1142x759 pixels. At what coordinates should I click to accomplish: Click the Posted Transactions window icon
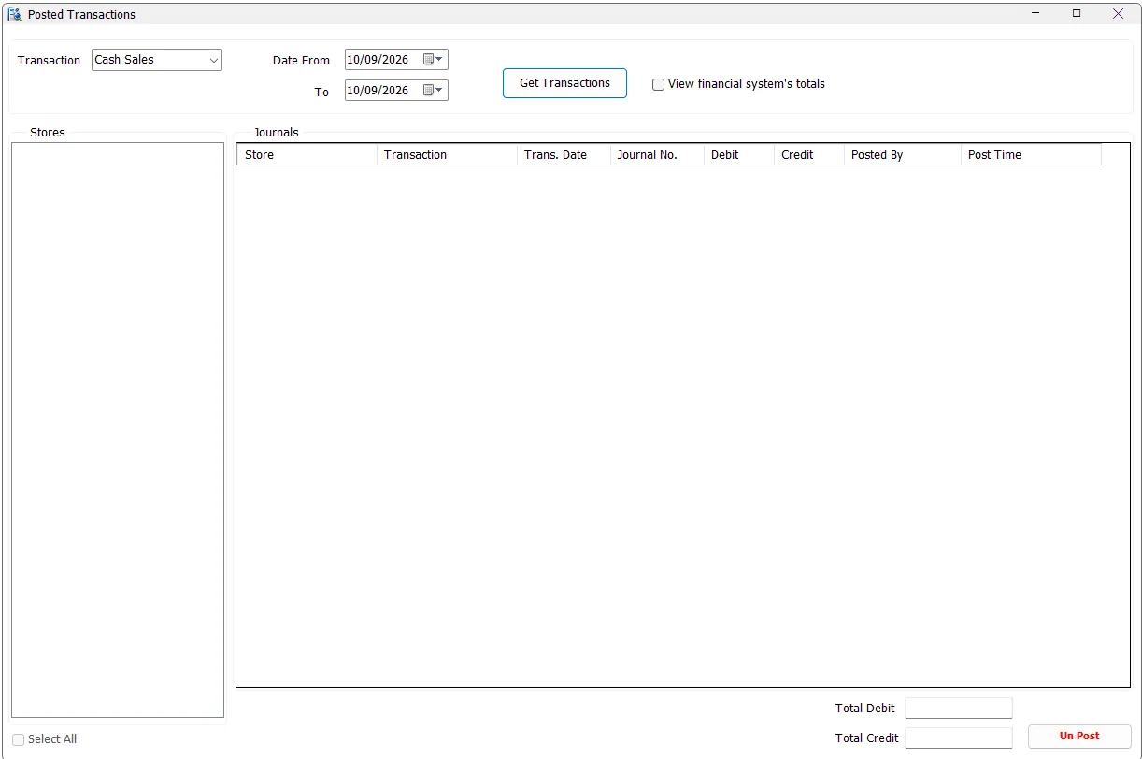tap(14, 14)
